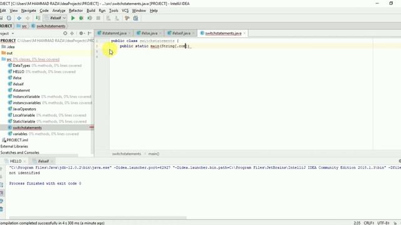
Task: Switch to ifelse.java editor tab
Action: [149, 33]
